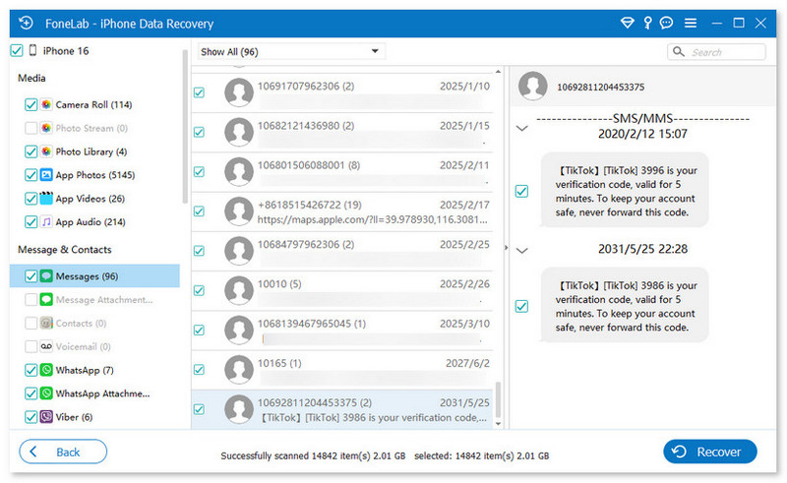Uncheck the Messages (96) checkbox
The image size is (787, 483).
coord(30,276)
